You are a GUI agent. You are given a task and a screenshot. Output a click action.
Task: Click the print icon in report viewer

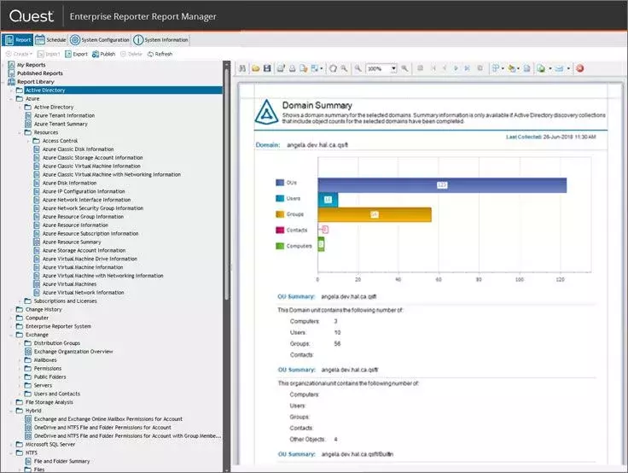point(293,68)
